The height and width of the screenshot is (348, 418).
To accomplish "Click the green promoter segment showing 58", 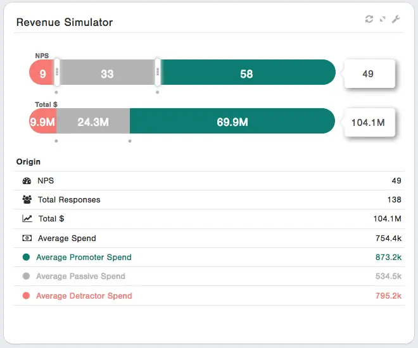I will coord(246,73).
